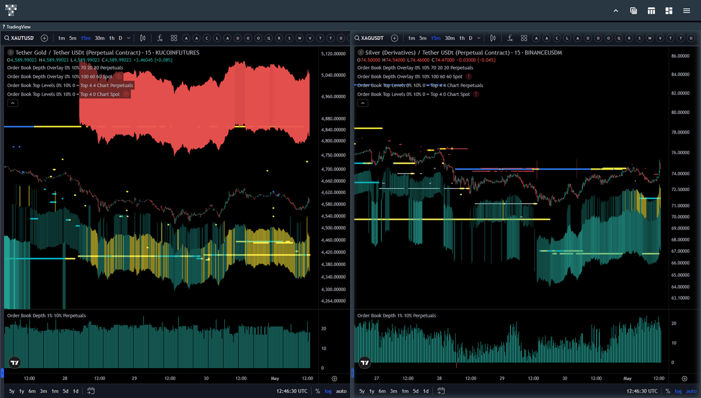Toggle log scale on XAUTUSD chart
Screen dimensions: 701x398
point(328,391)
